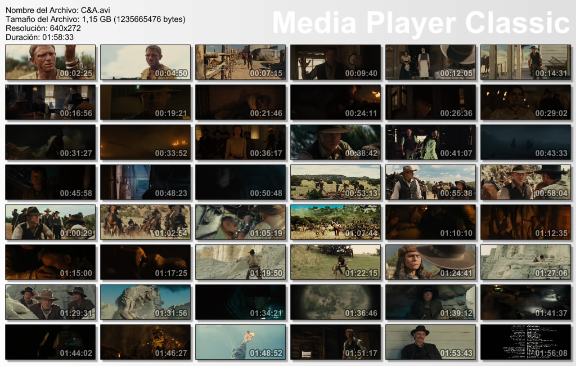Pick the cliff scene at 01:19:50
The image size is (576, 366).
point(241,262)
